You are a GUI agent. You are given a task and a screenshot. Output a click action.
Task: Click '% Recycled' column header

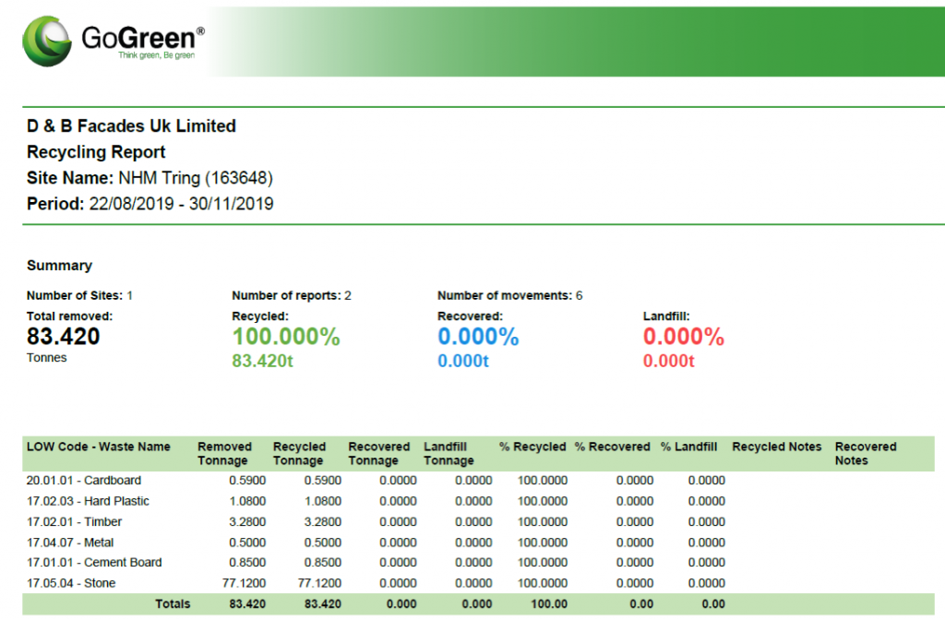(532, 447)
